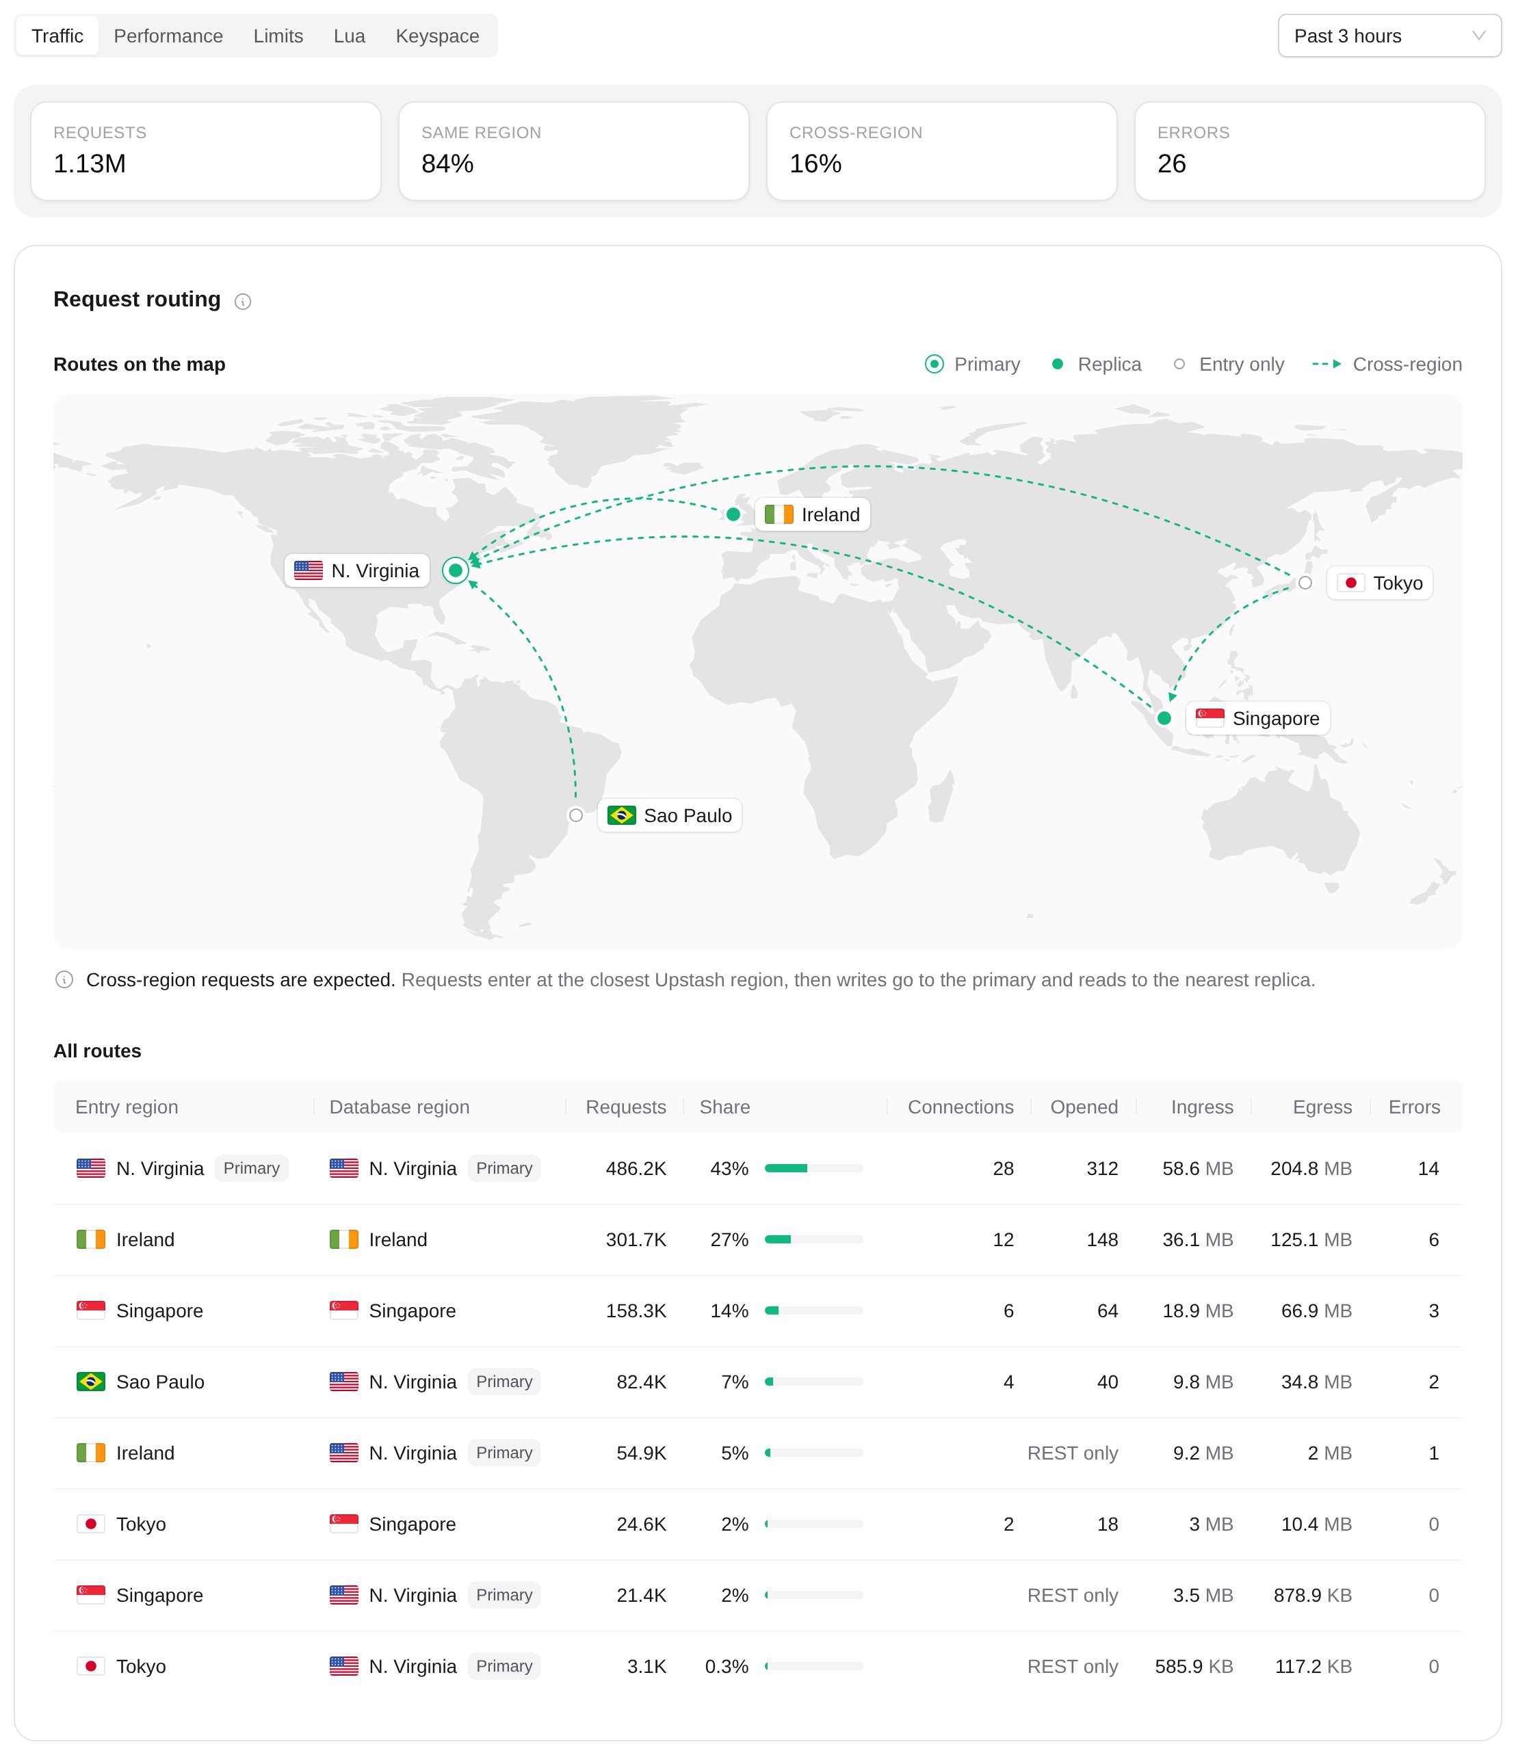Click the Sao Paulo entry-only circle on map
1516x1755 pixels.
click(575, 815)
